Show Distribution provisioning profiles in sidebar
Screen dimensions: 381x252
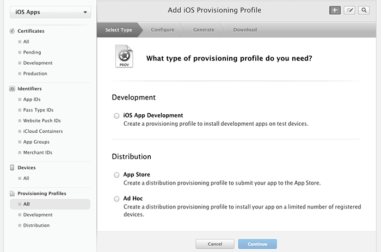pos(36,225)
